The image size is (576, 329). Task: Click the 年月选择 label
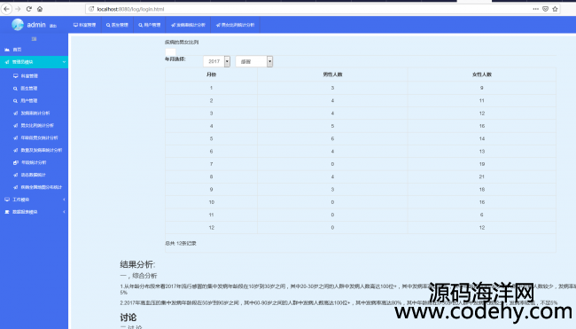pos(175,59)
